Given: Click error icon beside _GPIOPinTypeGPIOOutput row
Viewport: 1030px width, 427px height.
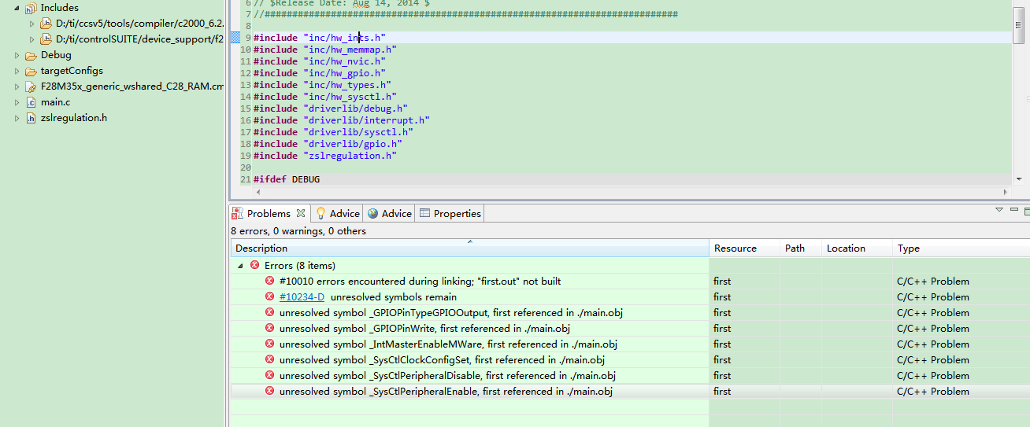Looking at the screenshot, I should coord(269,313).
